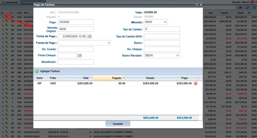Image resolution: width=257 pixels, height=138 pixels.
Task: Click the Beneficiario input field
Action: pyautogui.click(x=76, y=62)
